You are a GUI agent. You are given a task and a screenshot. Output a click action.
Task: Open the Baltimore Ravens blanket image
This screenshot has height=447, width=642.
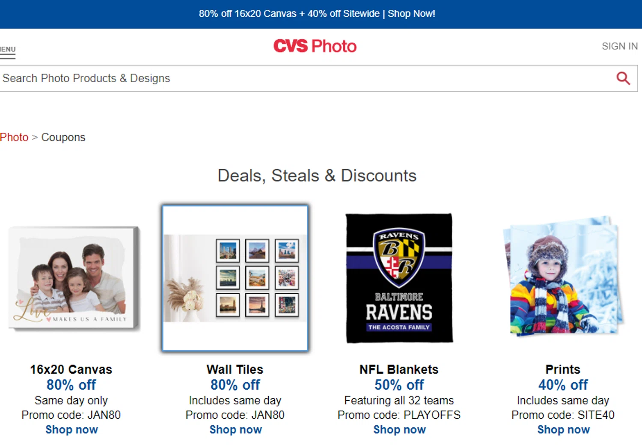click(x=399, y=278)
